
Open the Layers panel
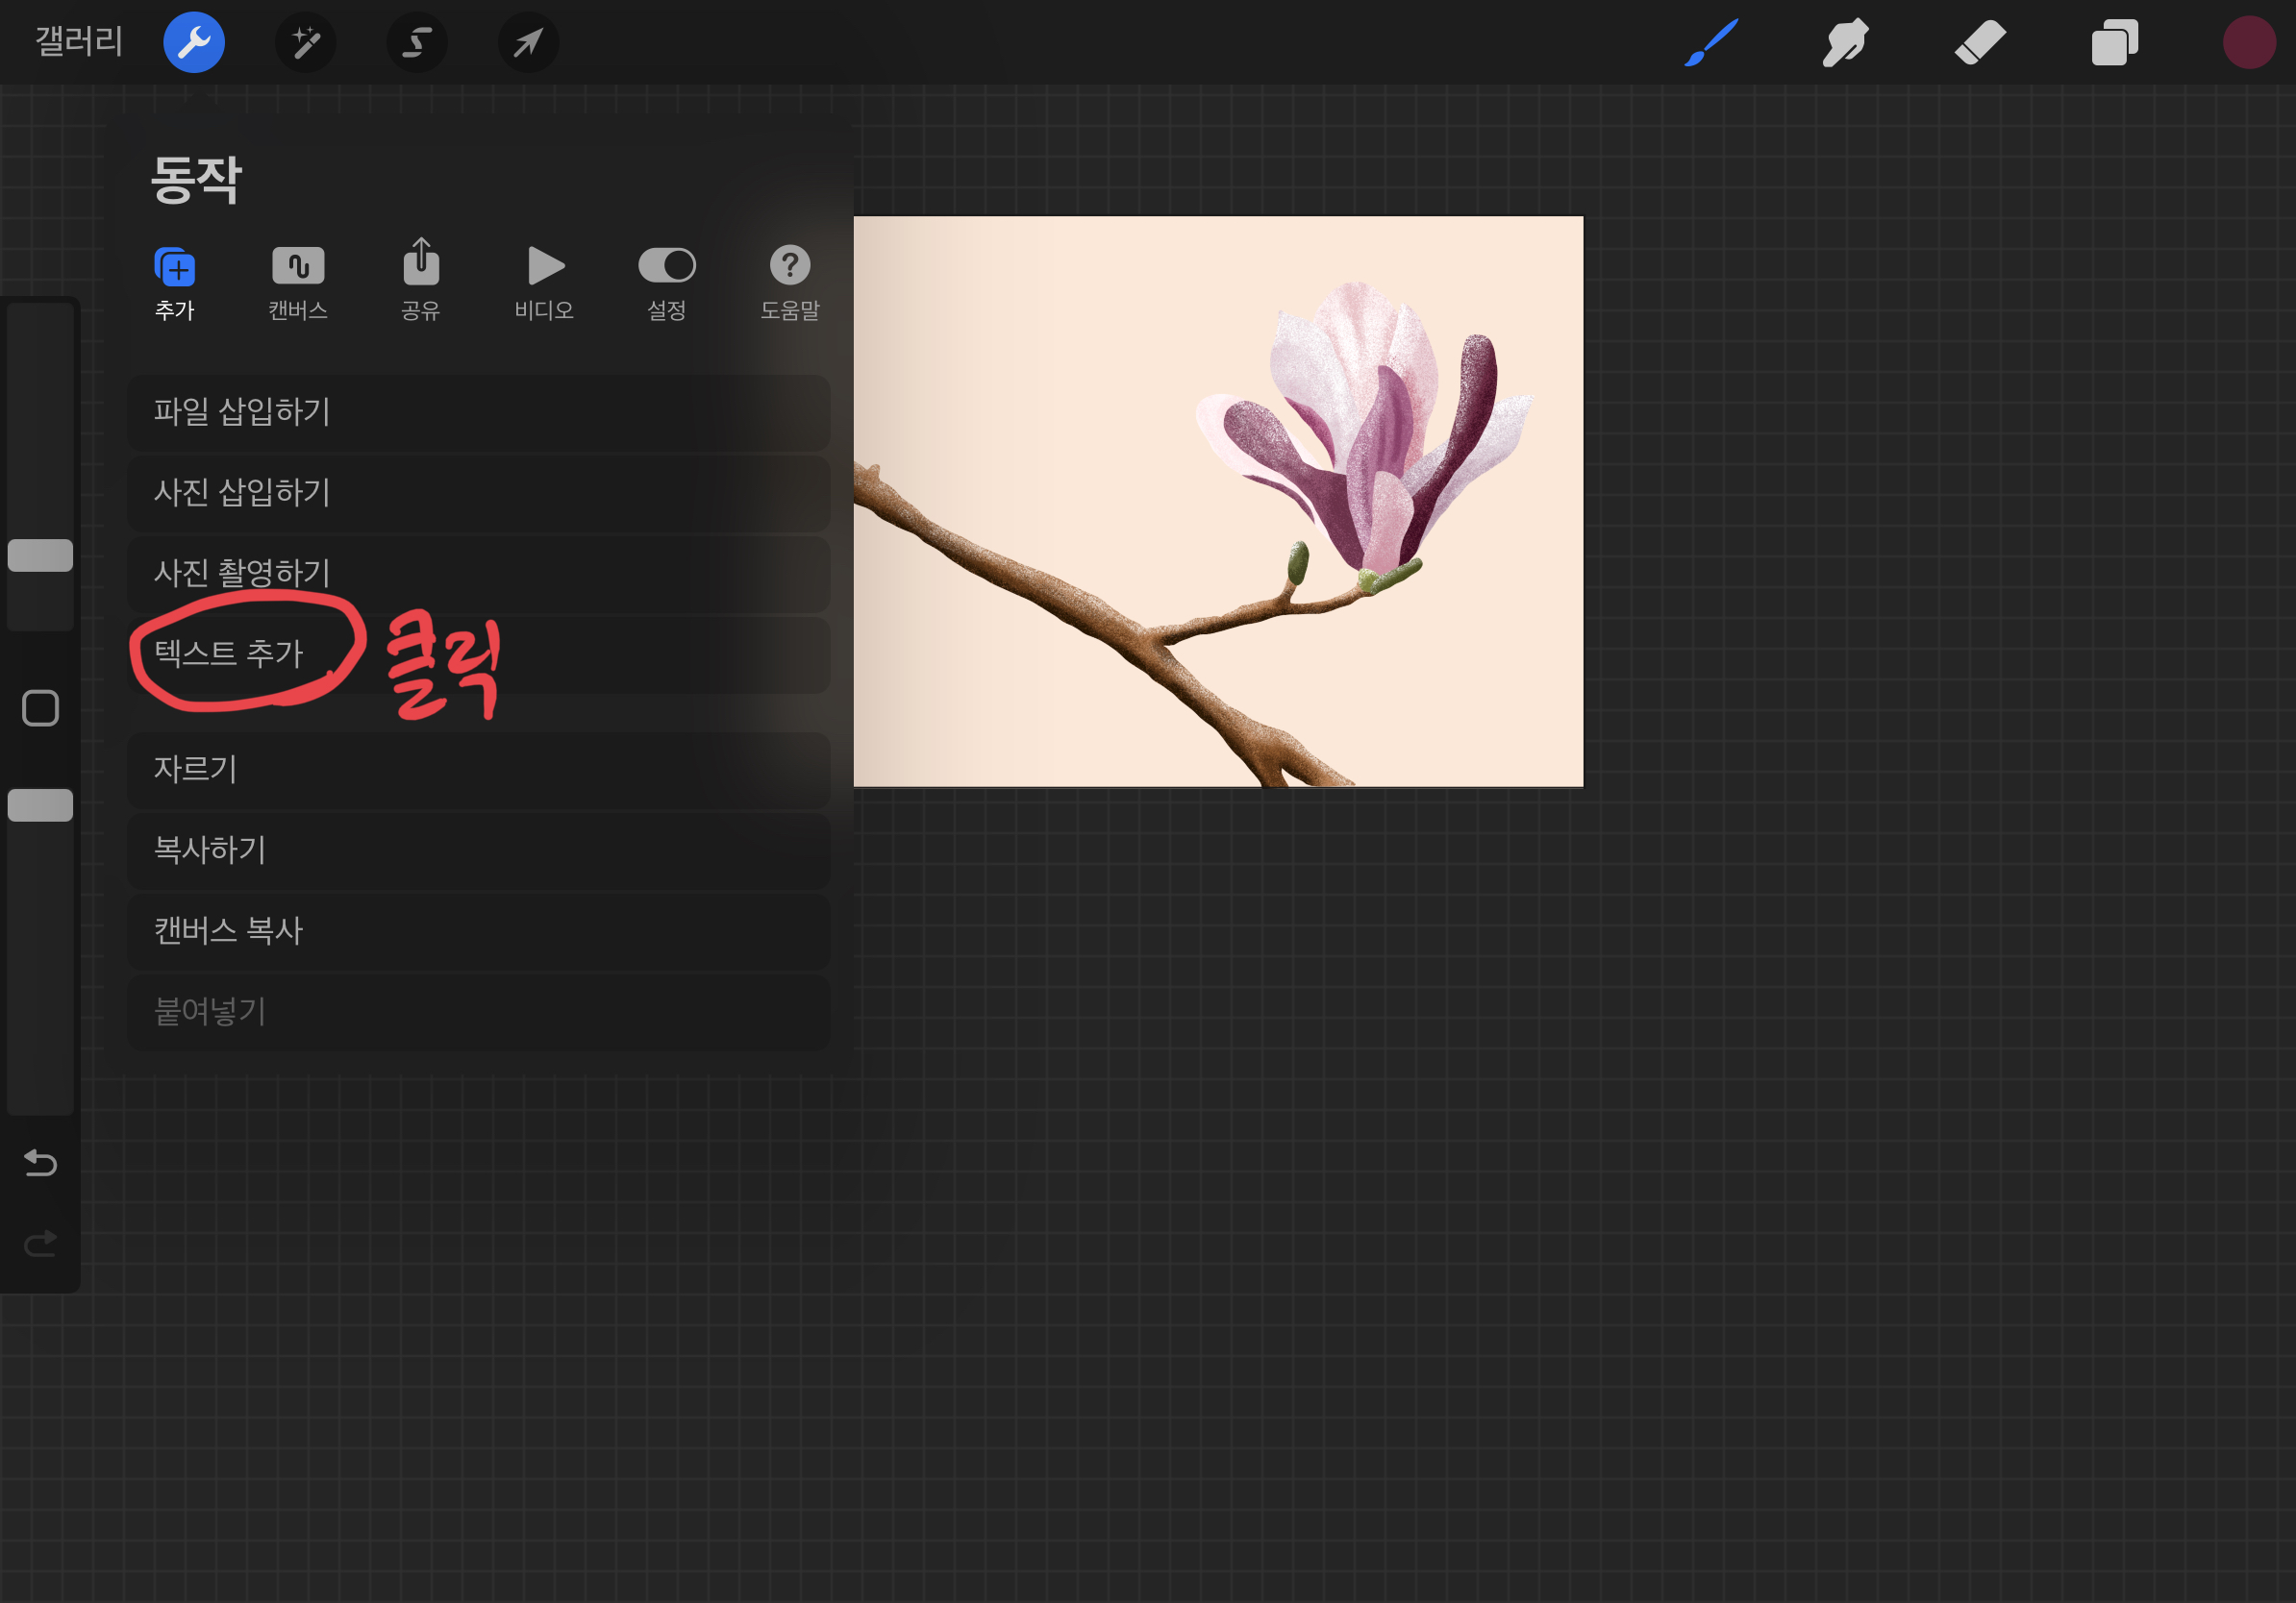pos(2114,42)
